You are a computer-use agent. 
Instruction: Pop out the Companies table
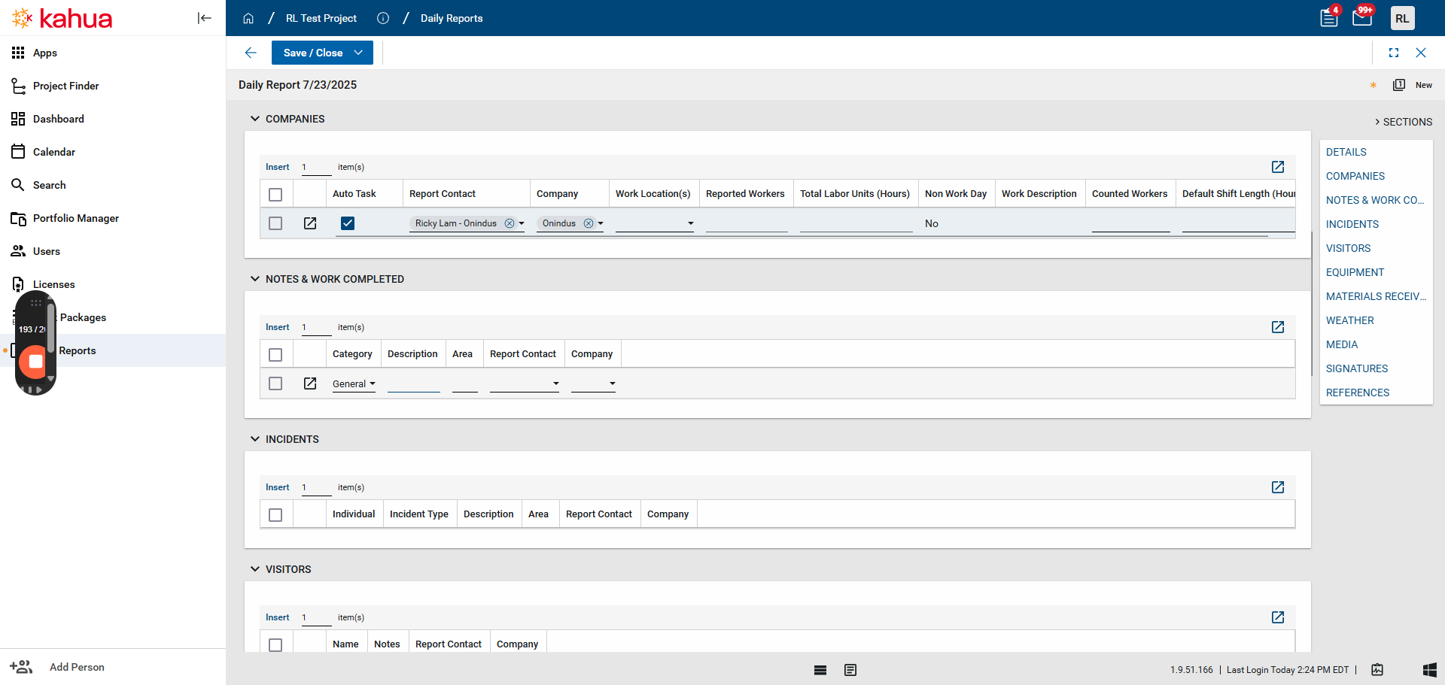coord(1278,167)
